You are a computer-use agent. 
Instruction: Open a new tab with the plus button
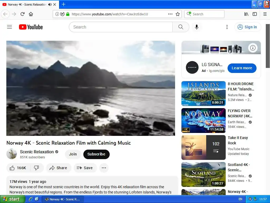(x=63, y=4)
